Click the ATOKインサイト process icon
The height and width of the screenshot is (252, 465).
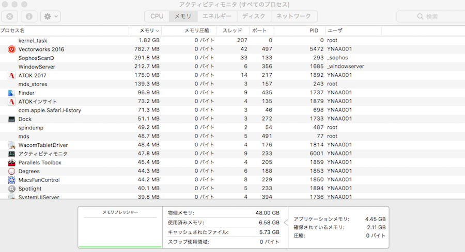(x=11, y=102)
